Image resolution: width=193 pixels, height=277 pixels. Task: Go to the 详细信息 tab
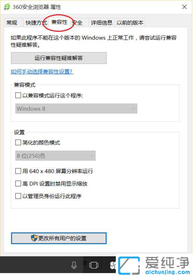102,23
